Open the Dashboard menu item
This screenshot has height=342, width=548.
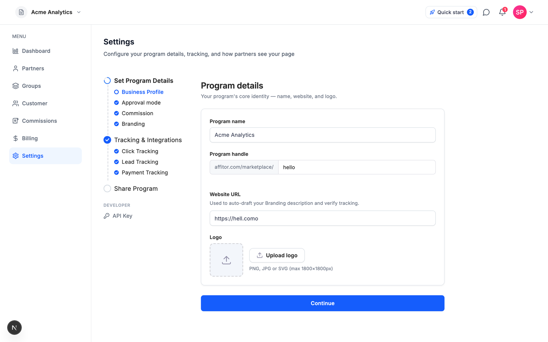coord(45,51)
